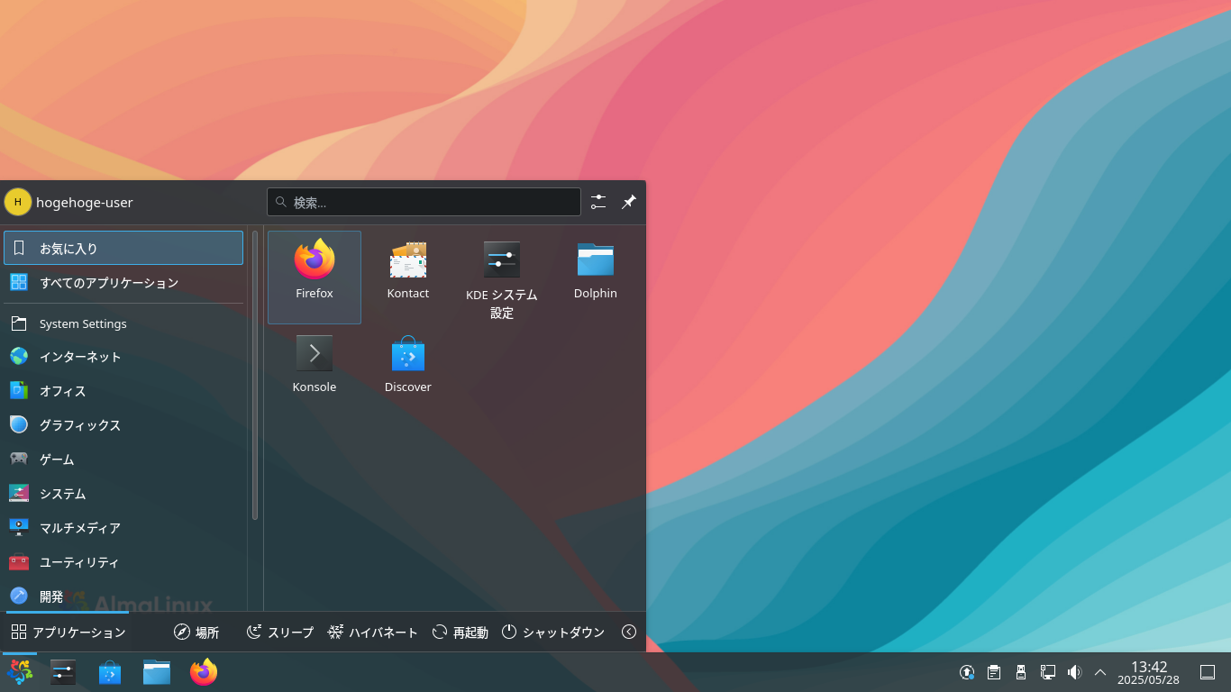Switch to the アプリケーション tab
The width and height of the screenshot is (1231, 692).
[x=68, y=632]
